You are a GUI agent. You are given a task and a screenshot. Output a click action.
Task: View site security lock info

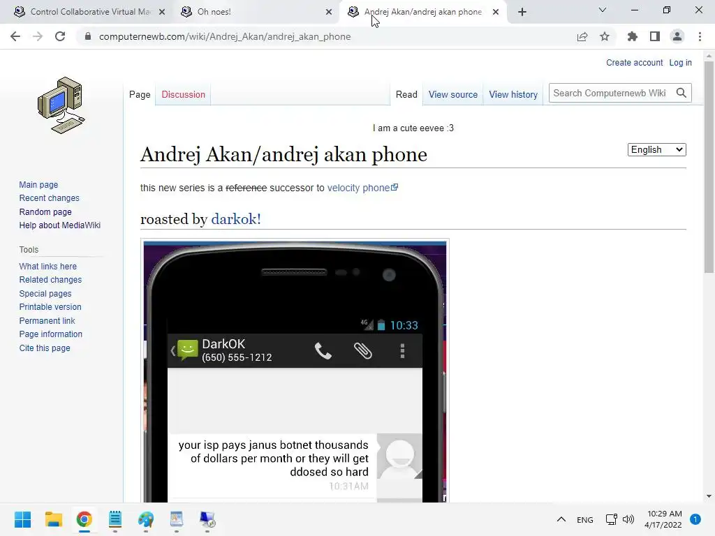click(x=88, y=36)
